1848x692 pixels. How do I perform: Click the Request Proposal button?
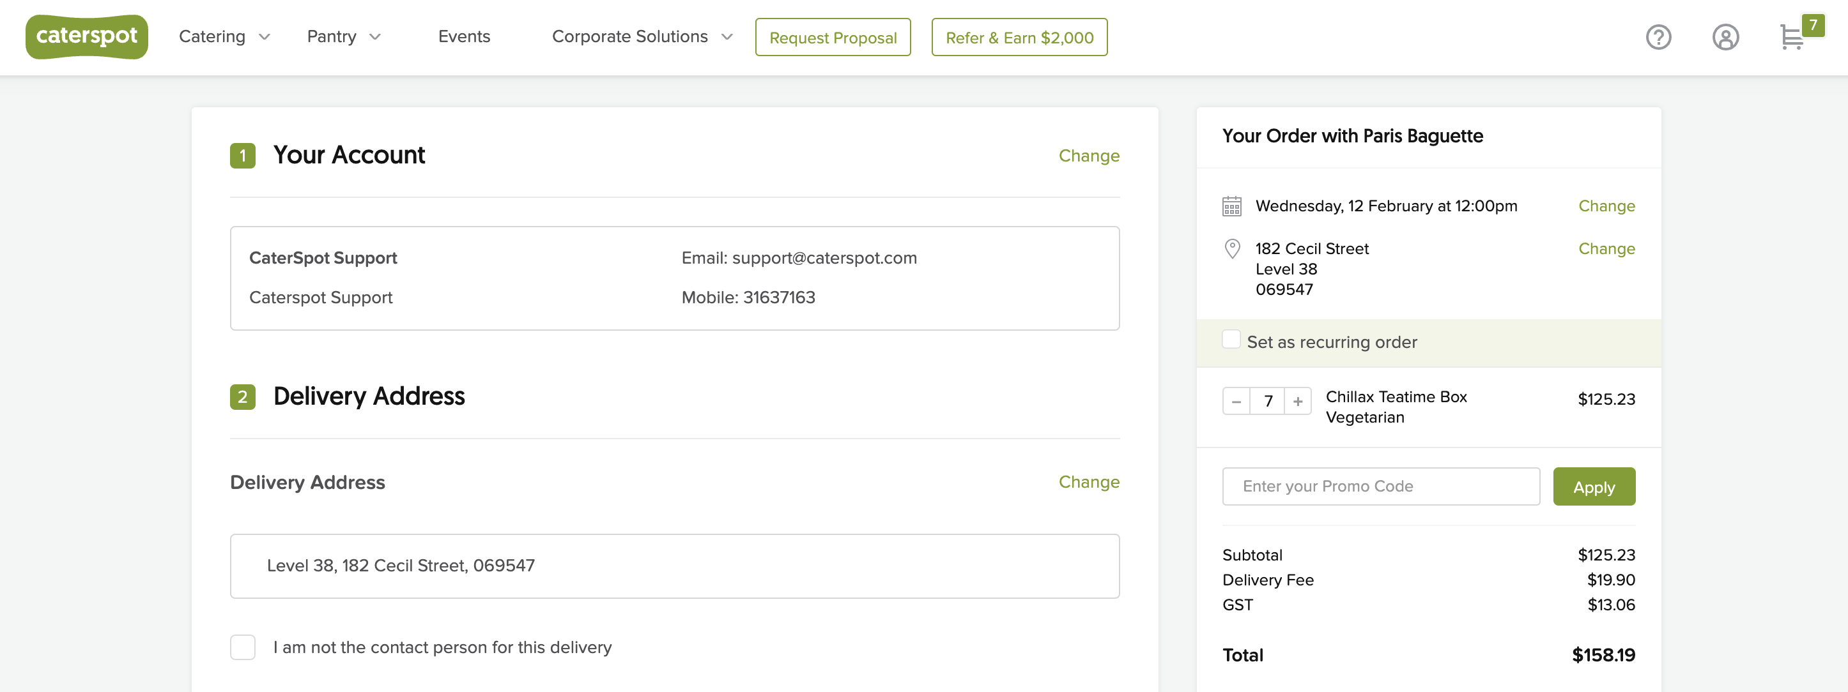(x=832, y=37)
